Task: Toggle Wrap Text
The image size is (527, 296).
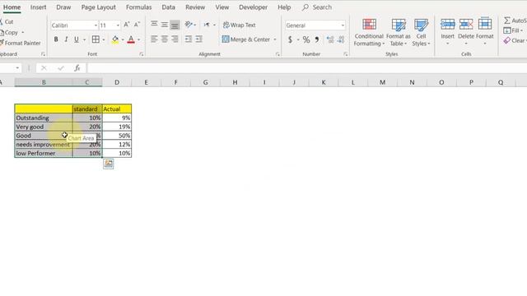Action: pos(239,25)
